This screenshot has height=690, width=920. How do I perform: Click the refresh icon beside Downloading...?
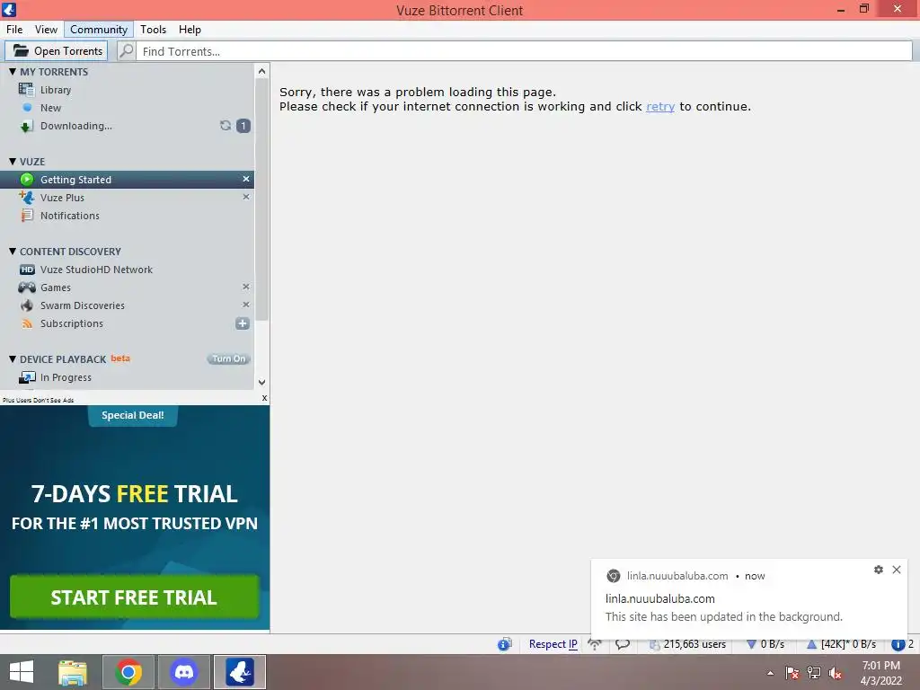[226, 126]
